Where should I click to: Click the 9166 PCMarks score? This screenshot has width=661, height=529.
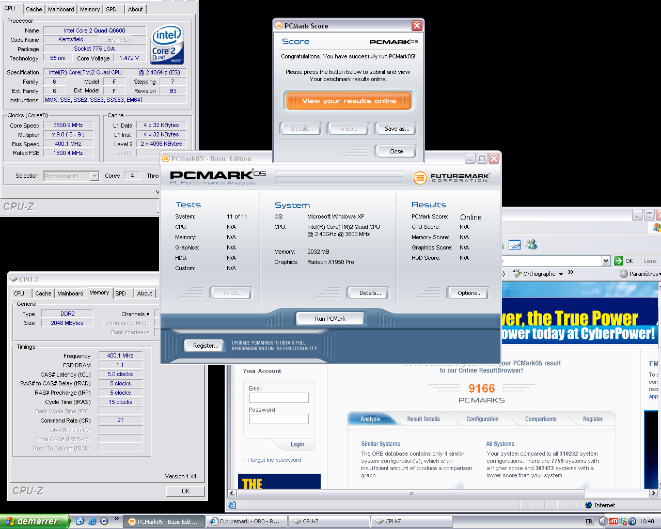pos(481,388)
